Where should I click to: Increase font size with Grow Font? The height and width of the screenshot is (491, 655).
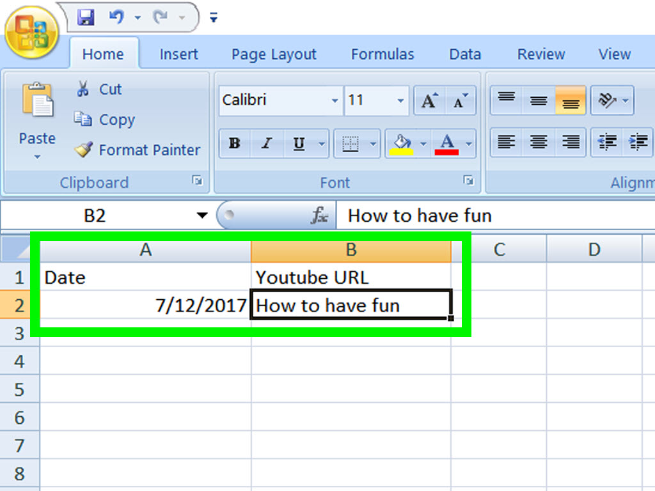(x=429, y=100)
